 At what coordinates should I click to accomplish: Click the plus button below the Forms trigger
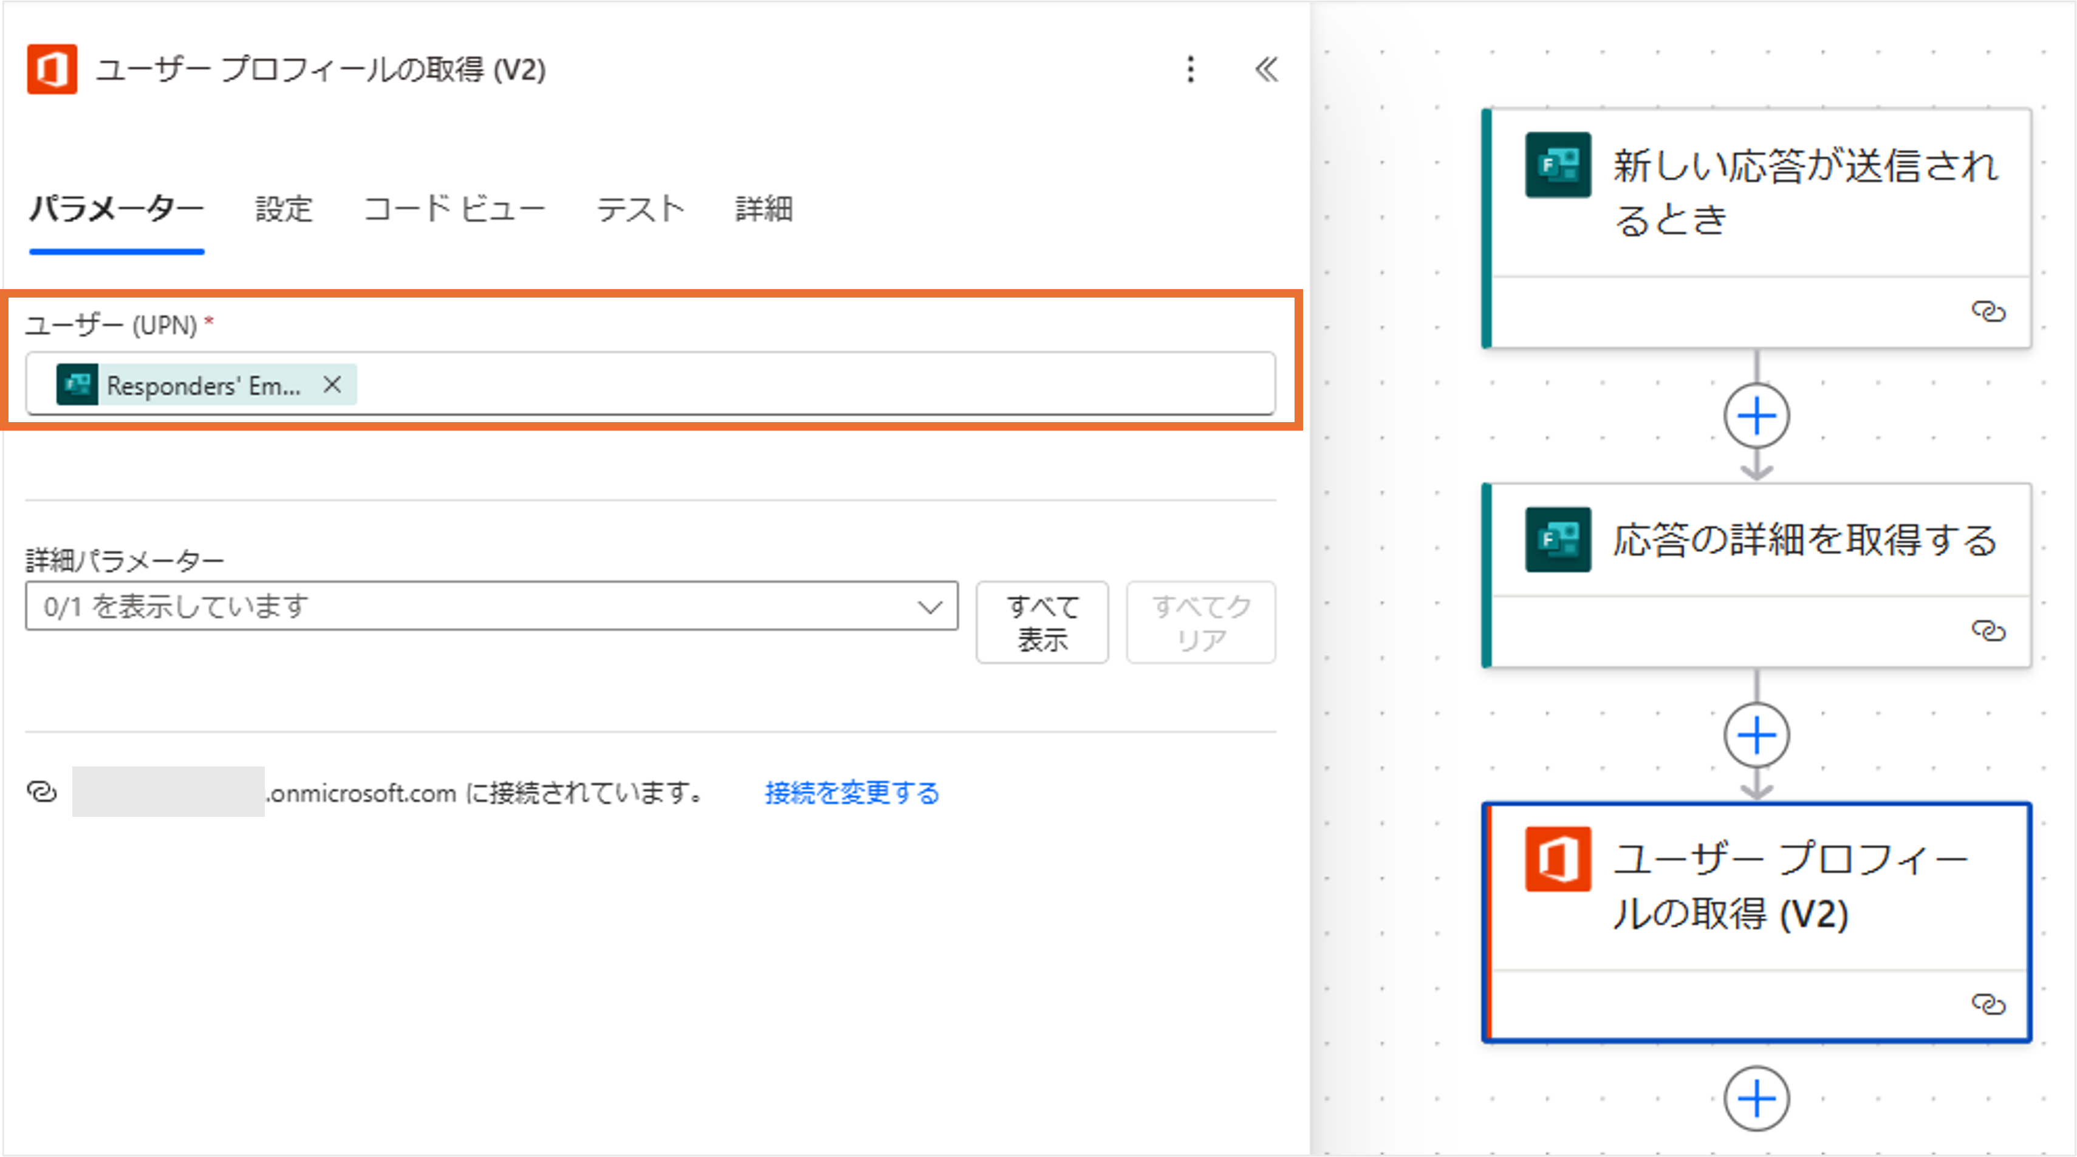click(1756, 416)
